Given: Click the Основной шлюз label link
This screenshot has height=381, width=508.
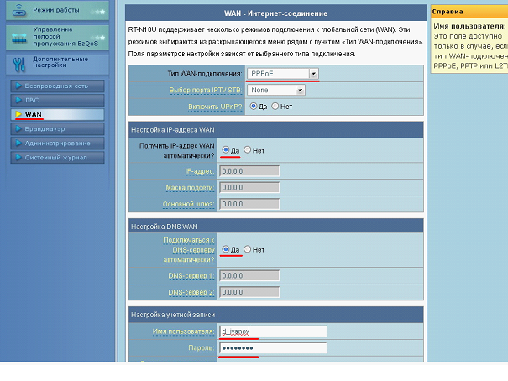Looking at the screenshot, I should coord(188,204).
